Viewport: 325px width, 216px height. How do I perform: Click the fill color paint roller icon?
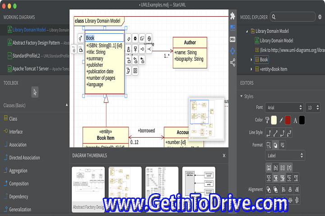(x=267, y=120)
